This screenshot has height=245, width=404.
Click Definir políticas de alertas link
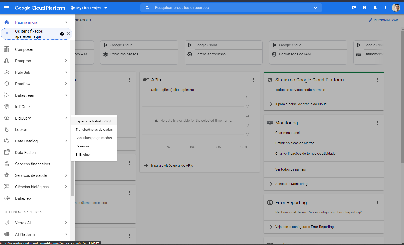[x=295, y=143]
